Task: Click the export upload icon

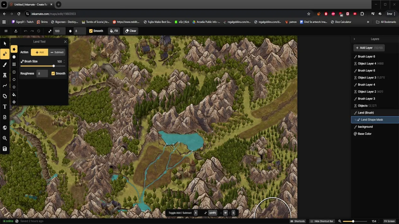Action: [x=16, y=31]
